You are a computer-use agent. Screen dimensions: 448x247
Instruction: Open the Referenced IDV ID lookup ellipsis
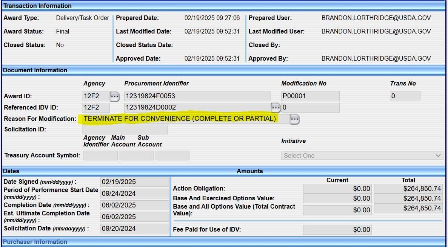coord(276,108)
